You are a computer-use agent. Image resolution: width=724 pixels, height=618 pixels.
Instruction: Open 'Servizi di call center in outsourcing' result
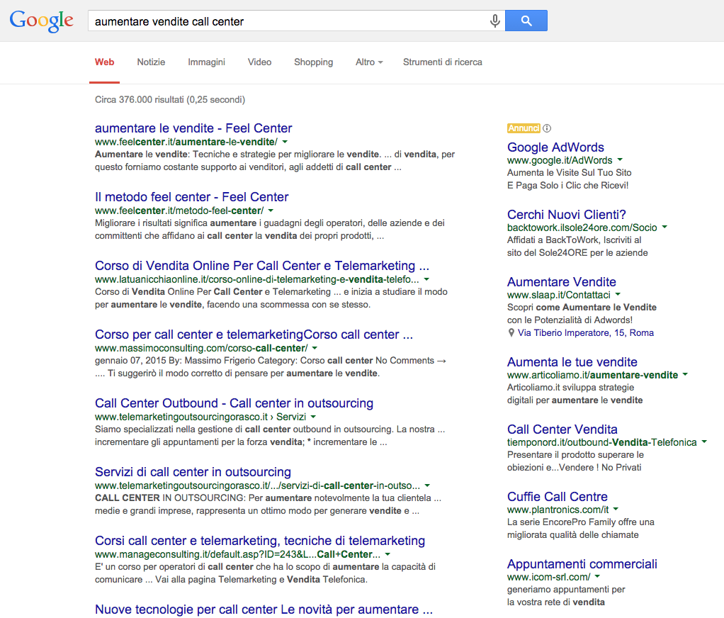193,472
